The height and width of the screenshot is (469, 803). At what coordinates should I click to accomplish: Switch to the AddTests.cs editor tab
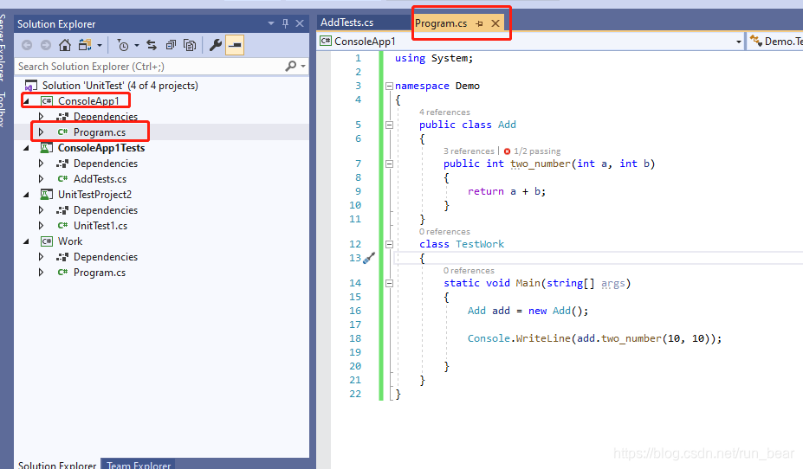click(346, 22)
